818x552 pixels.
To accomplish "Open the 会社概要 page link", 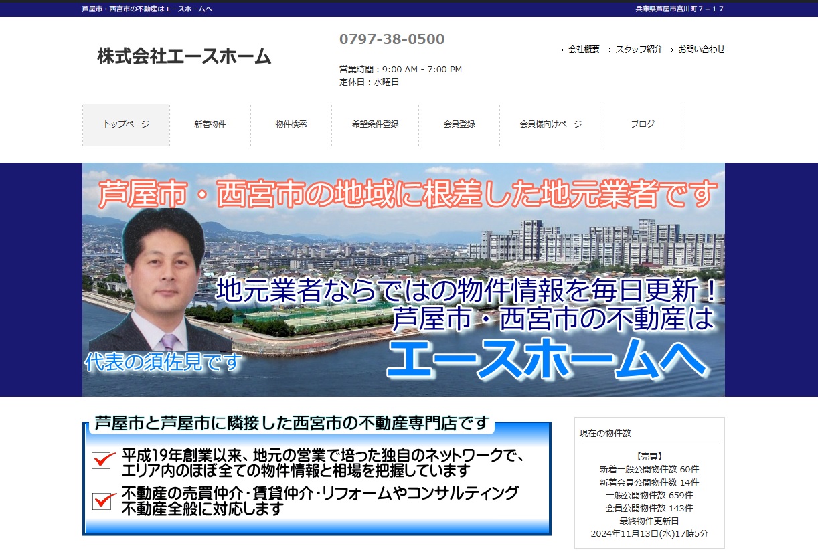I will coord(583,50).
